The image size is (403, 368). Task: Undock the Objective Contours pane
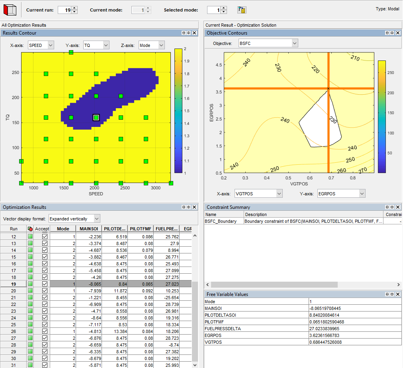point(392,33)
